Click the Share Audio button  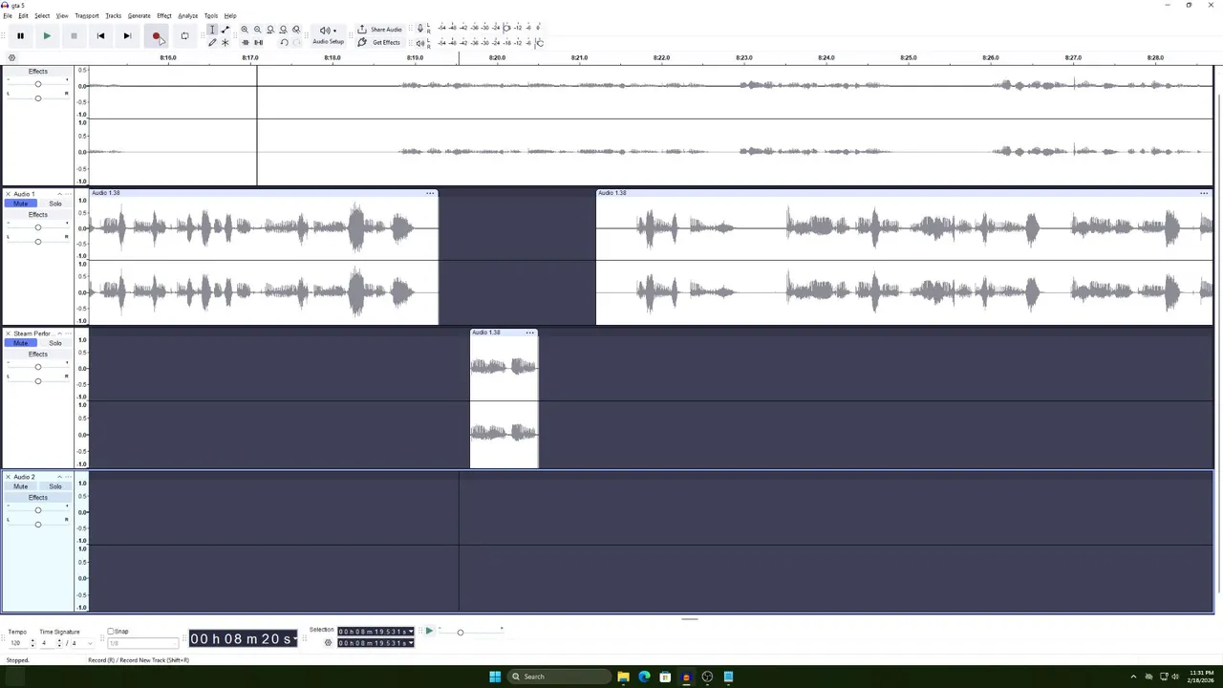point(379,30)
